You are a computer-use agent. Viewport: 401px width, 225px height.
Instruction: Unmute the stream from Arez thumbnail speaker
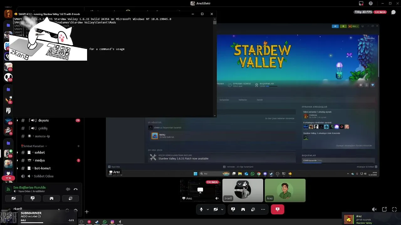pos(217,198)
